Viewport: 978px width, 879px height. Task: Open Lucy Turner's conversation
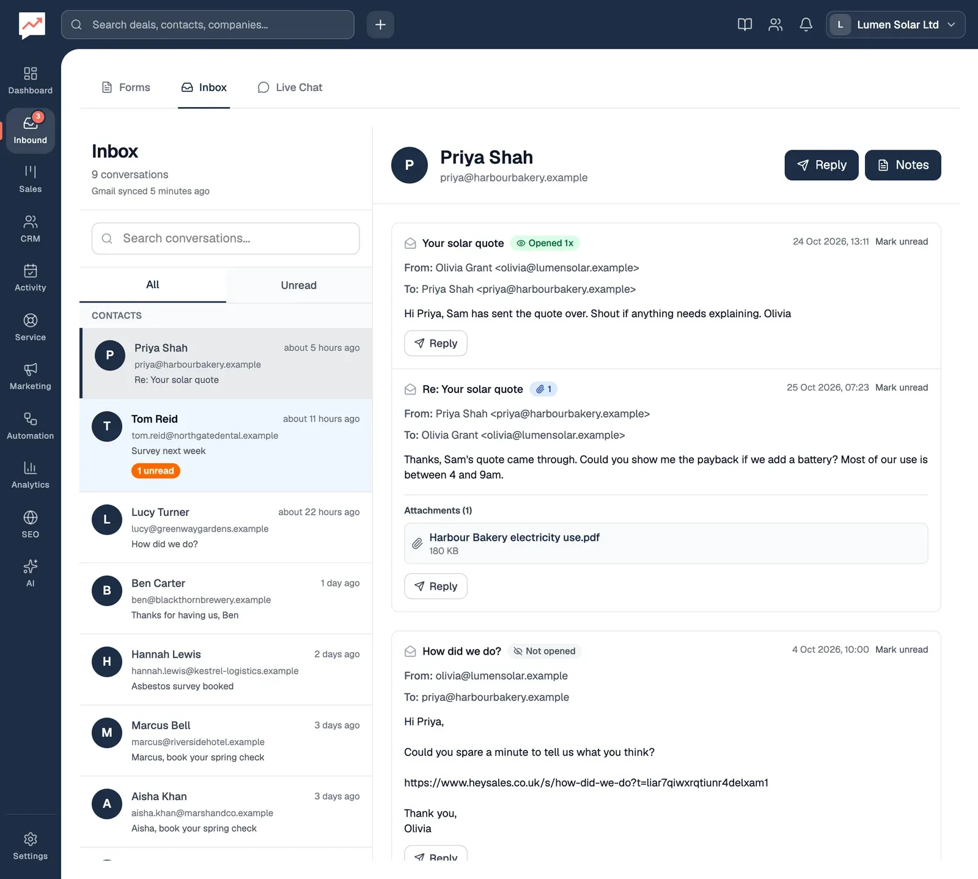tap(226, 528)
